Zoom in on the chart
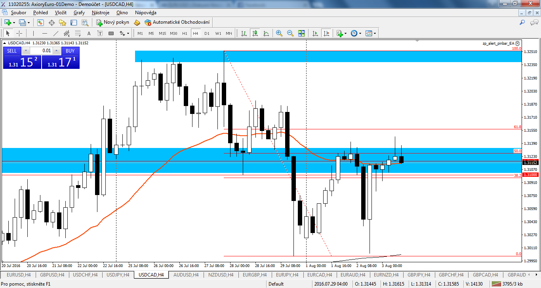Screen dimensions: 541x288 click(x=279, y=33)
